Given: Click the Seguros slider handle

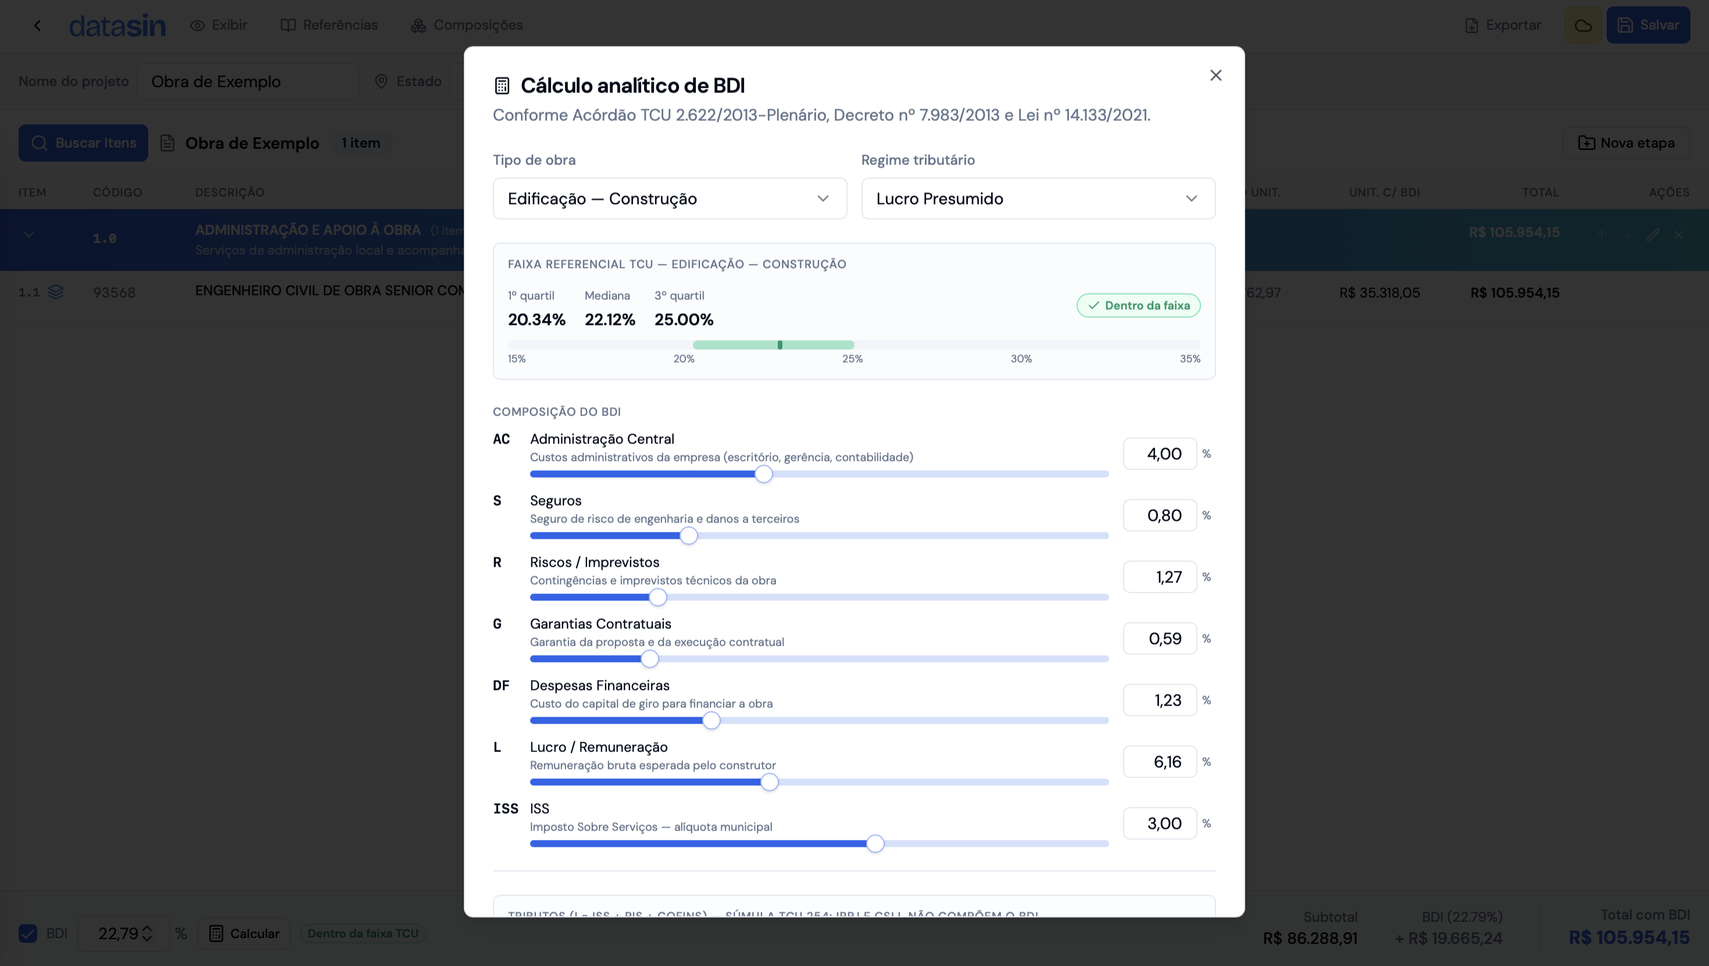Looking at the screenshot, I should (689, 536).
